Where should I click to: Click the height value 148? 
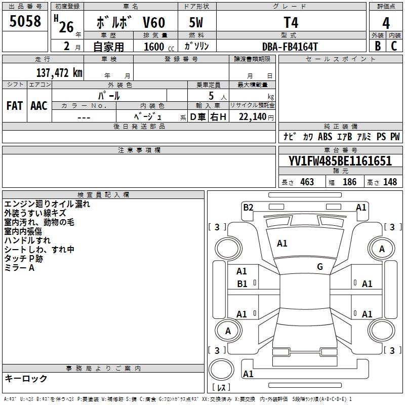point(390,182)
